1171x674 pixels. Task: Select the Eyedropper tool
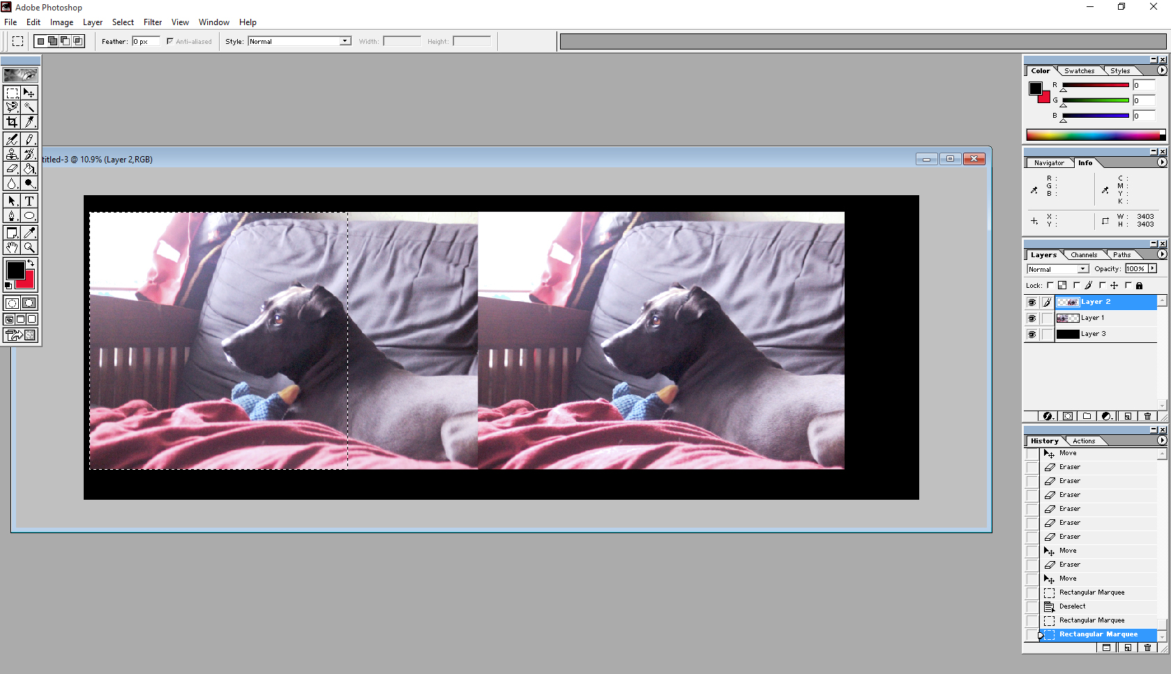[x=29, y=233]
